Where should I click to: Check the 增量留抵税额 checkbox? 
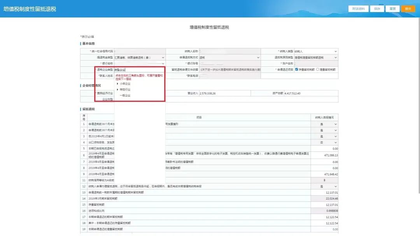point(318,69)
